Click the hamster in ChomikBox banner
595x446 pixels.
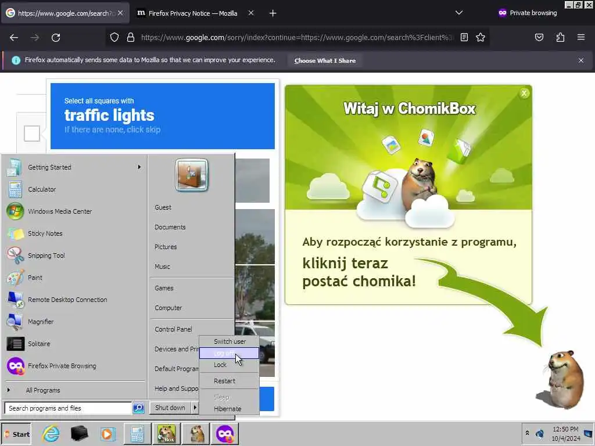click(420, 184)
